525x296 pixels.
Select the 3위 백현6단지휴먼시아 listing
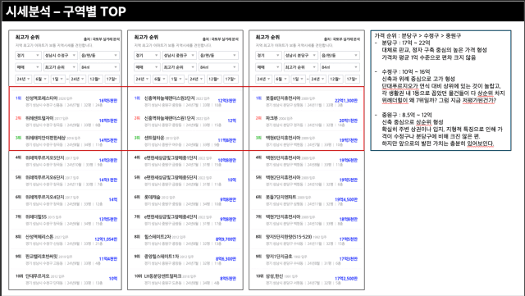pyautogui.click(x=307, y=141)
